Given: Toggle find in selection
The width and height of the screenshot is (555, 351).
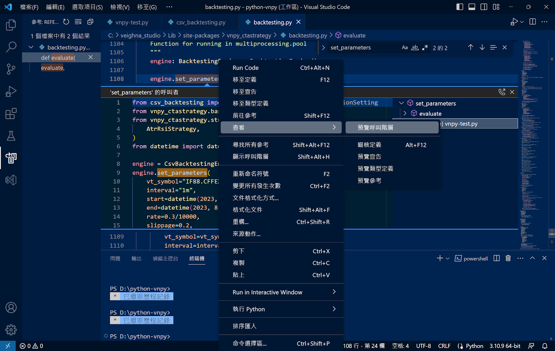Looking at the screenshot, I should (x=493, y=47).
